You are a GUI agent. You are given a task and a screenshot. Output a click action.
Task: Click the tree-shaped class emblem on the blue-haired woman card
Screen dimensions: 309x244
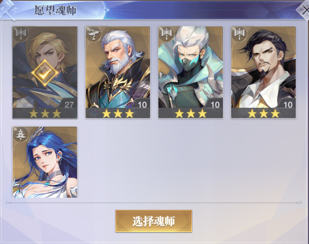[20, 134]
